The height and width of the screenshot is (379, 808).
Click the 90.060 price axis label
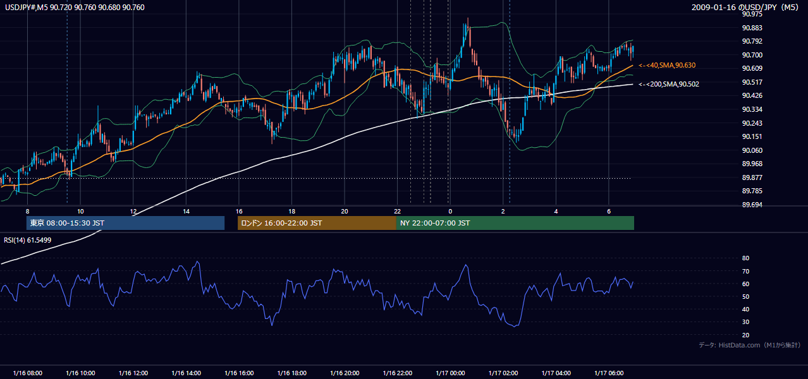click(x=752, y=150)
